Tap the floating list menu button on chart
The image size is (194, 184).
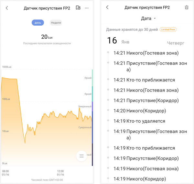pyautogui.click(x=81, y=156)
